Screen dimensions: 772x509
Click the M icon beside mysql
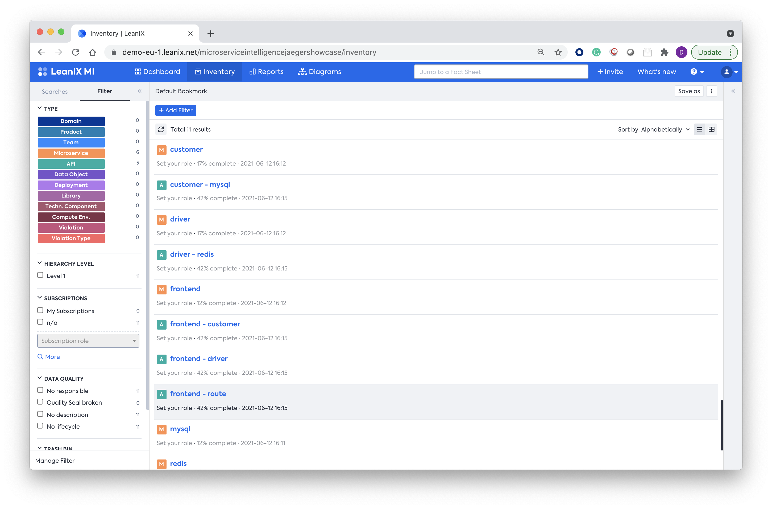161,429
